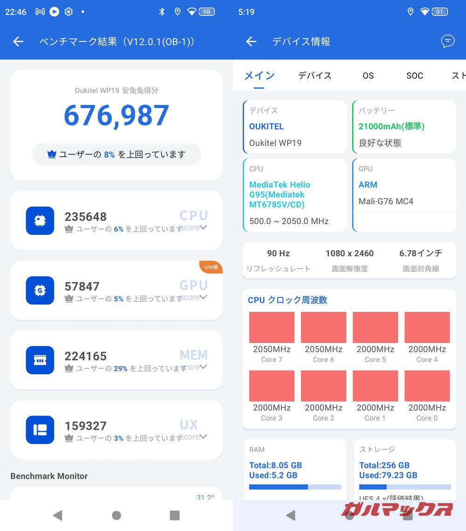Image resolution: width=466 pixels, height=531 pixels.
Task: Tap Total:256 GB storage text
Action: pos(384,465)
